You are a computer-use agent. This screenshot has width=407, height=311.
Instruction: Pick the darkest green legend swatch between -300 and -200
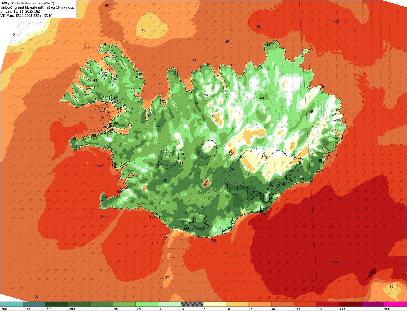[x=56, y=304]
